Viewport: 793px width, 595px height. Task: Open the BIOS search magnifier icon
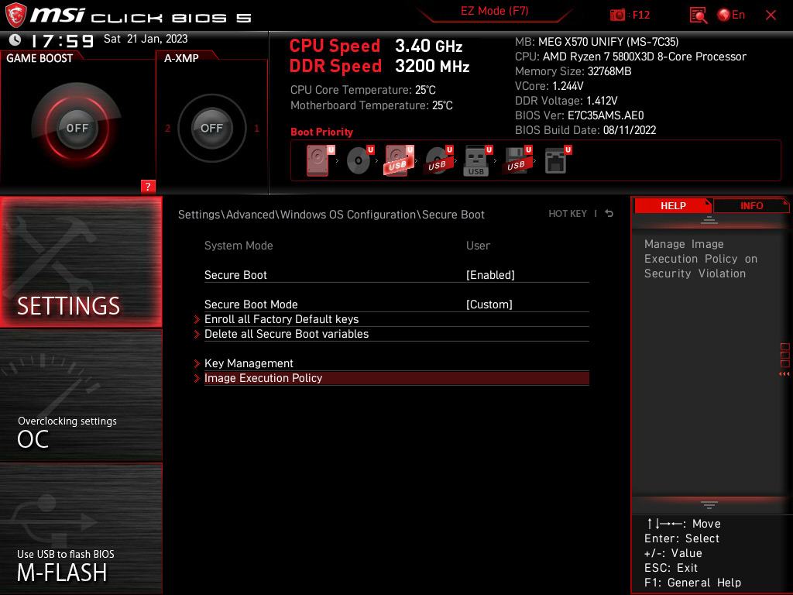pyautogui.click(x=699, y=15)
